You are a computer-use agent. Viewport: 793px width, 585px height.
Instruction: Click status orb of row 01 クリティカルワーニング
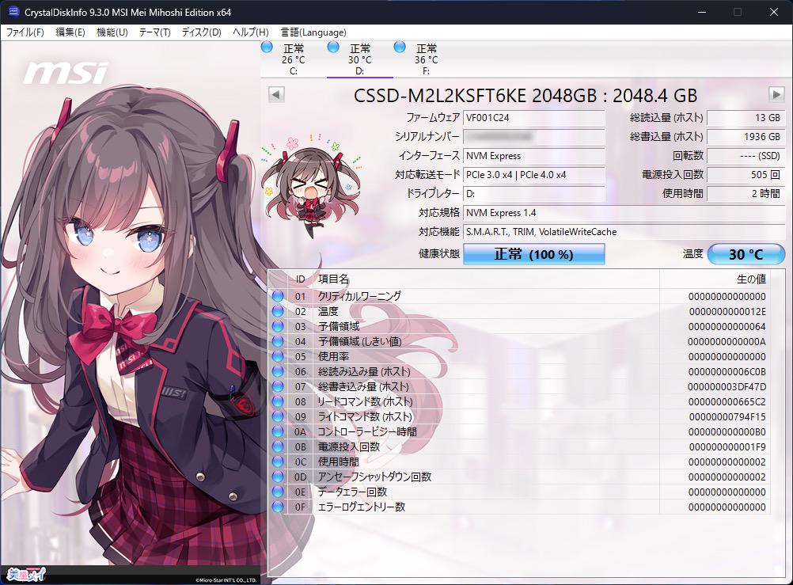tap(278, 296)
